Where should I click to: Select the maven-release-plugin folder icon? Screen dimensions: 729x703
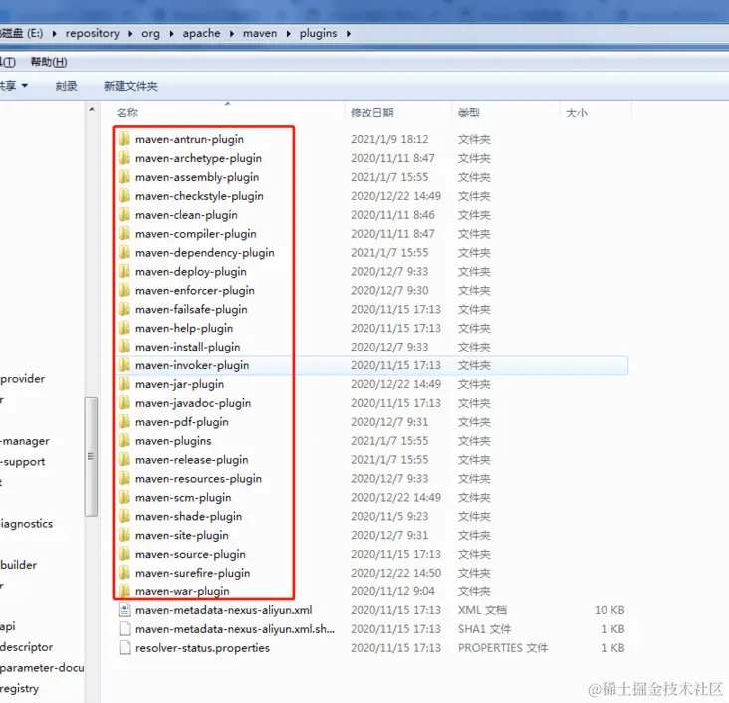click(x=124, y=460)
